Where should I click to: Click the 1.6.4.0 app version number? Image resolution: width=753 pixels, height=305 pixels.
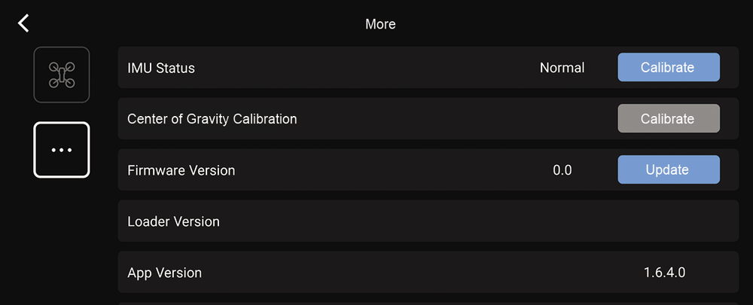coord(664,273)
